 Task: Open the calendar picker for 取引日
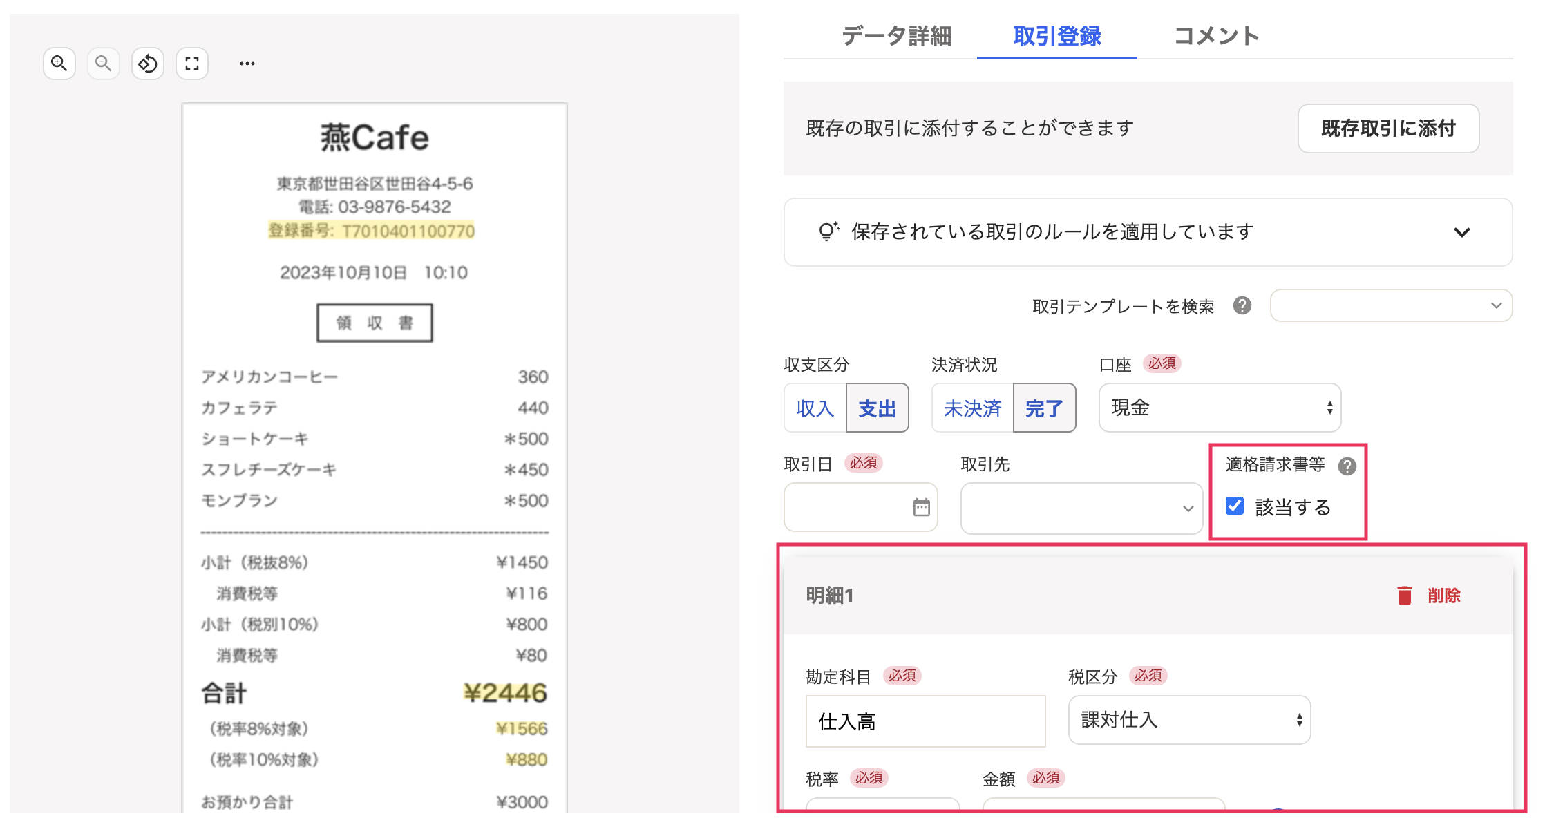point(922,507)
